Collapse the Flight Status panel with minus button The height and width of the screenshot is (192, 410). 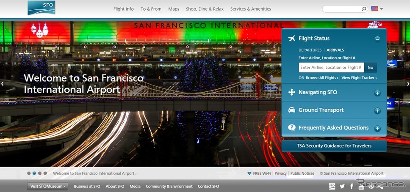[377, 39]
